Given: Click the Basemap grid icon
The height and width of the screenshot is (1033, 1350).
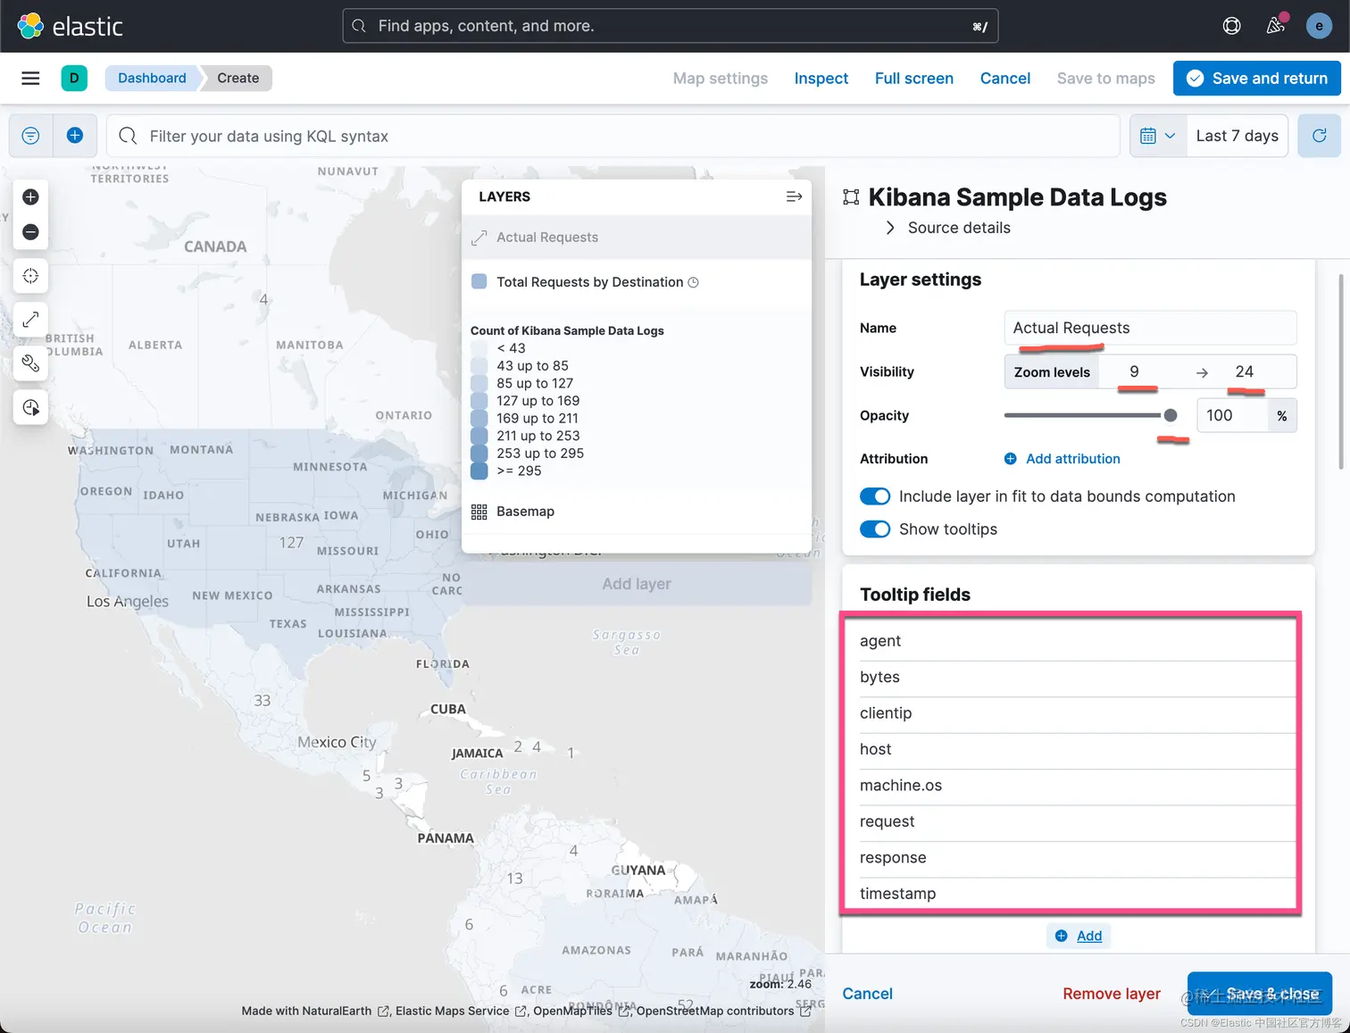Looking at the screenshot, I should [479, 512].
